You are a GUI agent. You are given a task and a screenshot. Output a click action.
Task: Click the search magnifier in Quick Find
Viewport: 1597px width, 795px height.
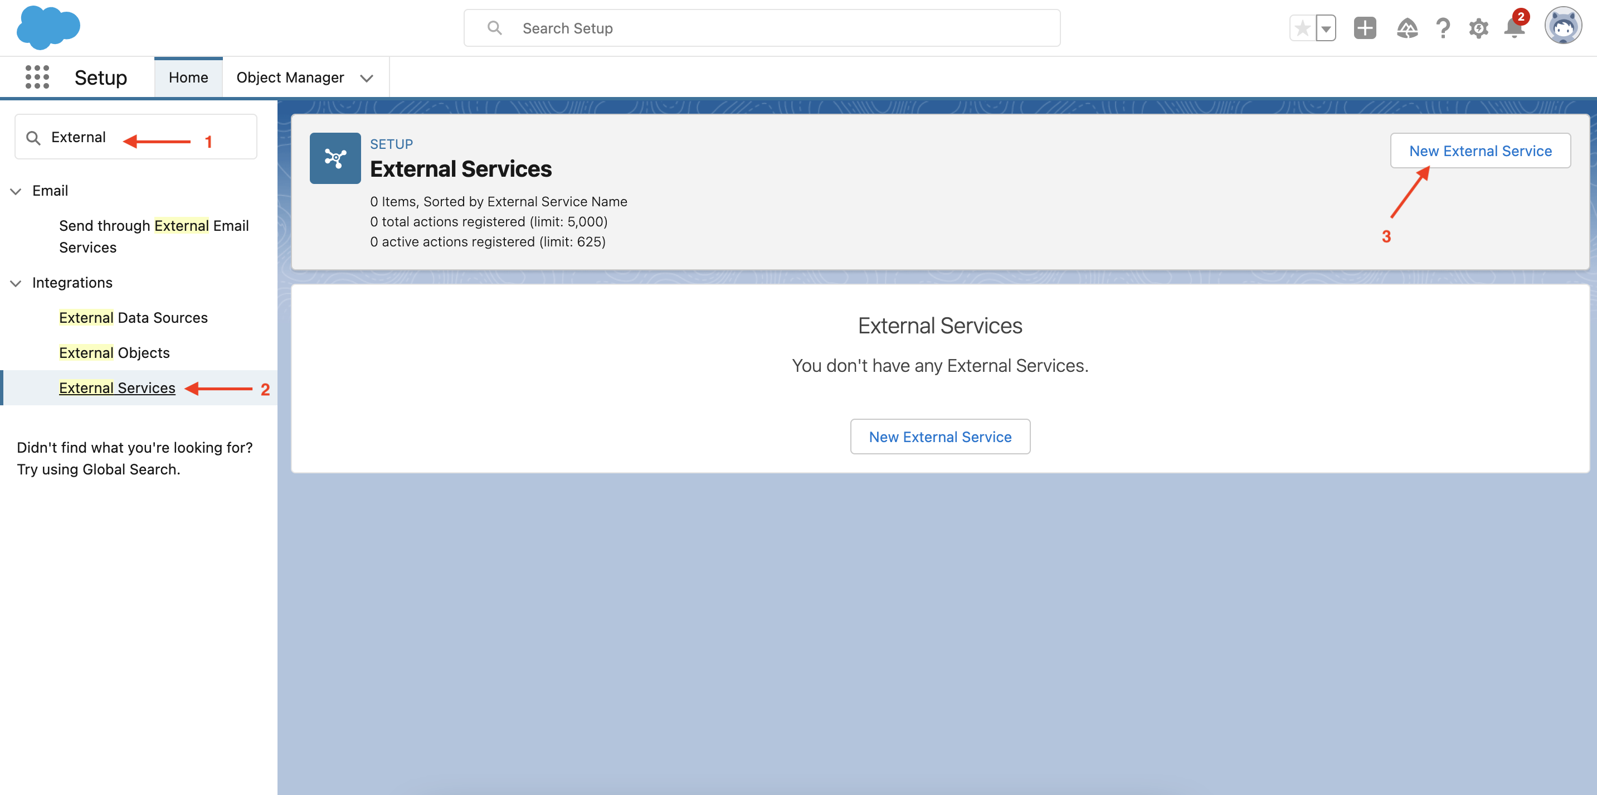[35, 137]
